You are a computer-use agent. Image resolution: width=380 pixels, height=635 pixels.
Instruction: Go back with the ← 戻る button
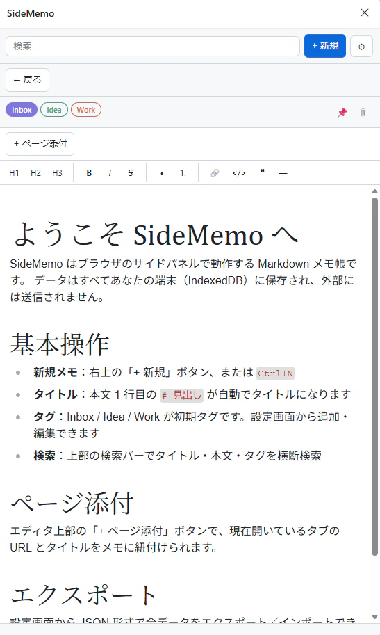point(27,80)
